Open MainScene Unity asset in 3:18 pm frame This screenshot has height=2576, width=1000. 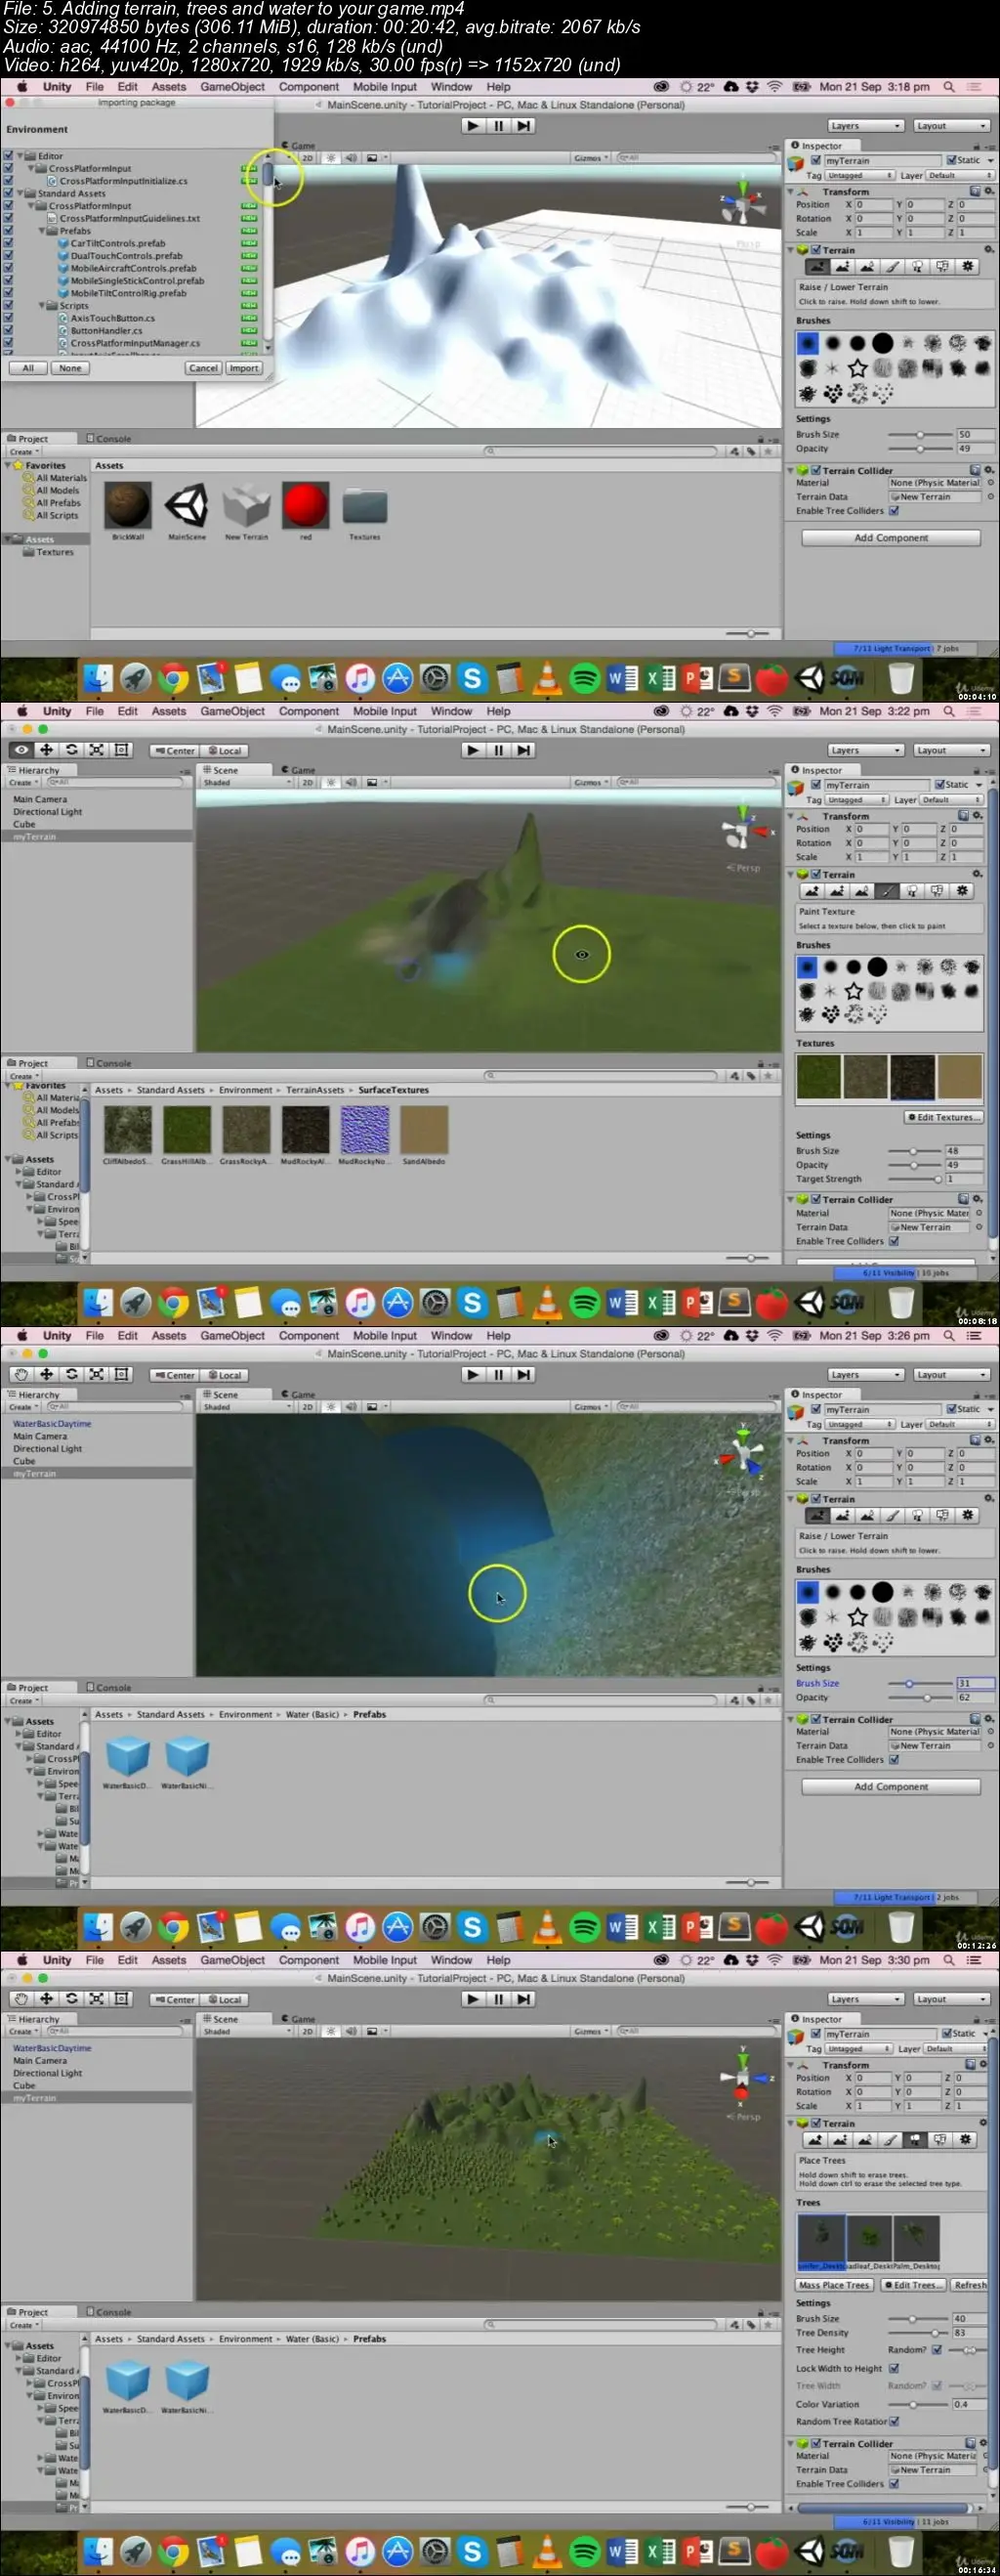click(186, 505)
